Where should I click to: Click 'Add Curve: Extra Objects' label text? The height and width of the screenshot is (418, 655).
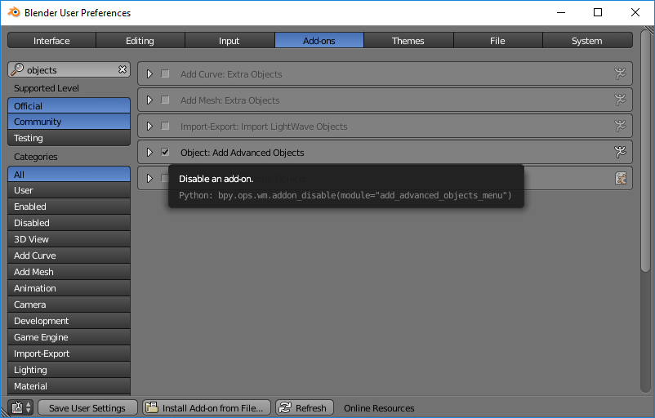click(231, 74)
